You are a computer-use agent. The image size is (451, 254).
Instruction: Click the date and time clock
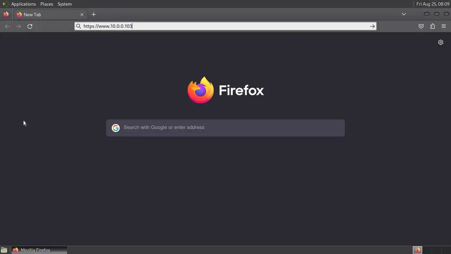[433, 4]
